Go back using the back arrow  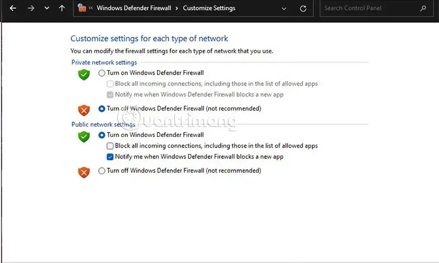[x=13, y=8]
